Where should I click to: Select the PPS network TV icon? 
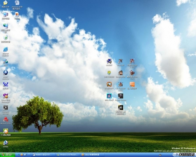click(x=6, y=131)
